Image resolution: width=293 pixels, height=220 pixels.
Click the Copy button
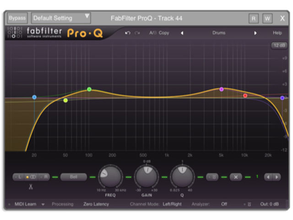tap(164, 33)
